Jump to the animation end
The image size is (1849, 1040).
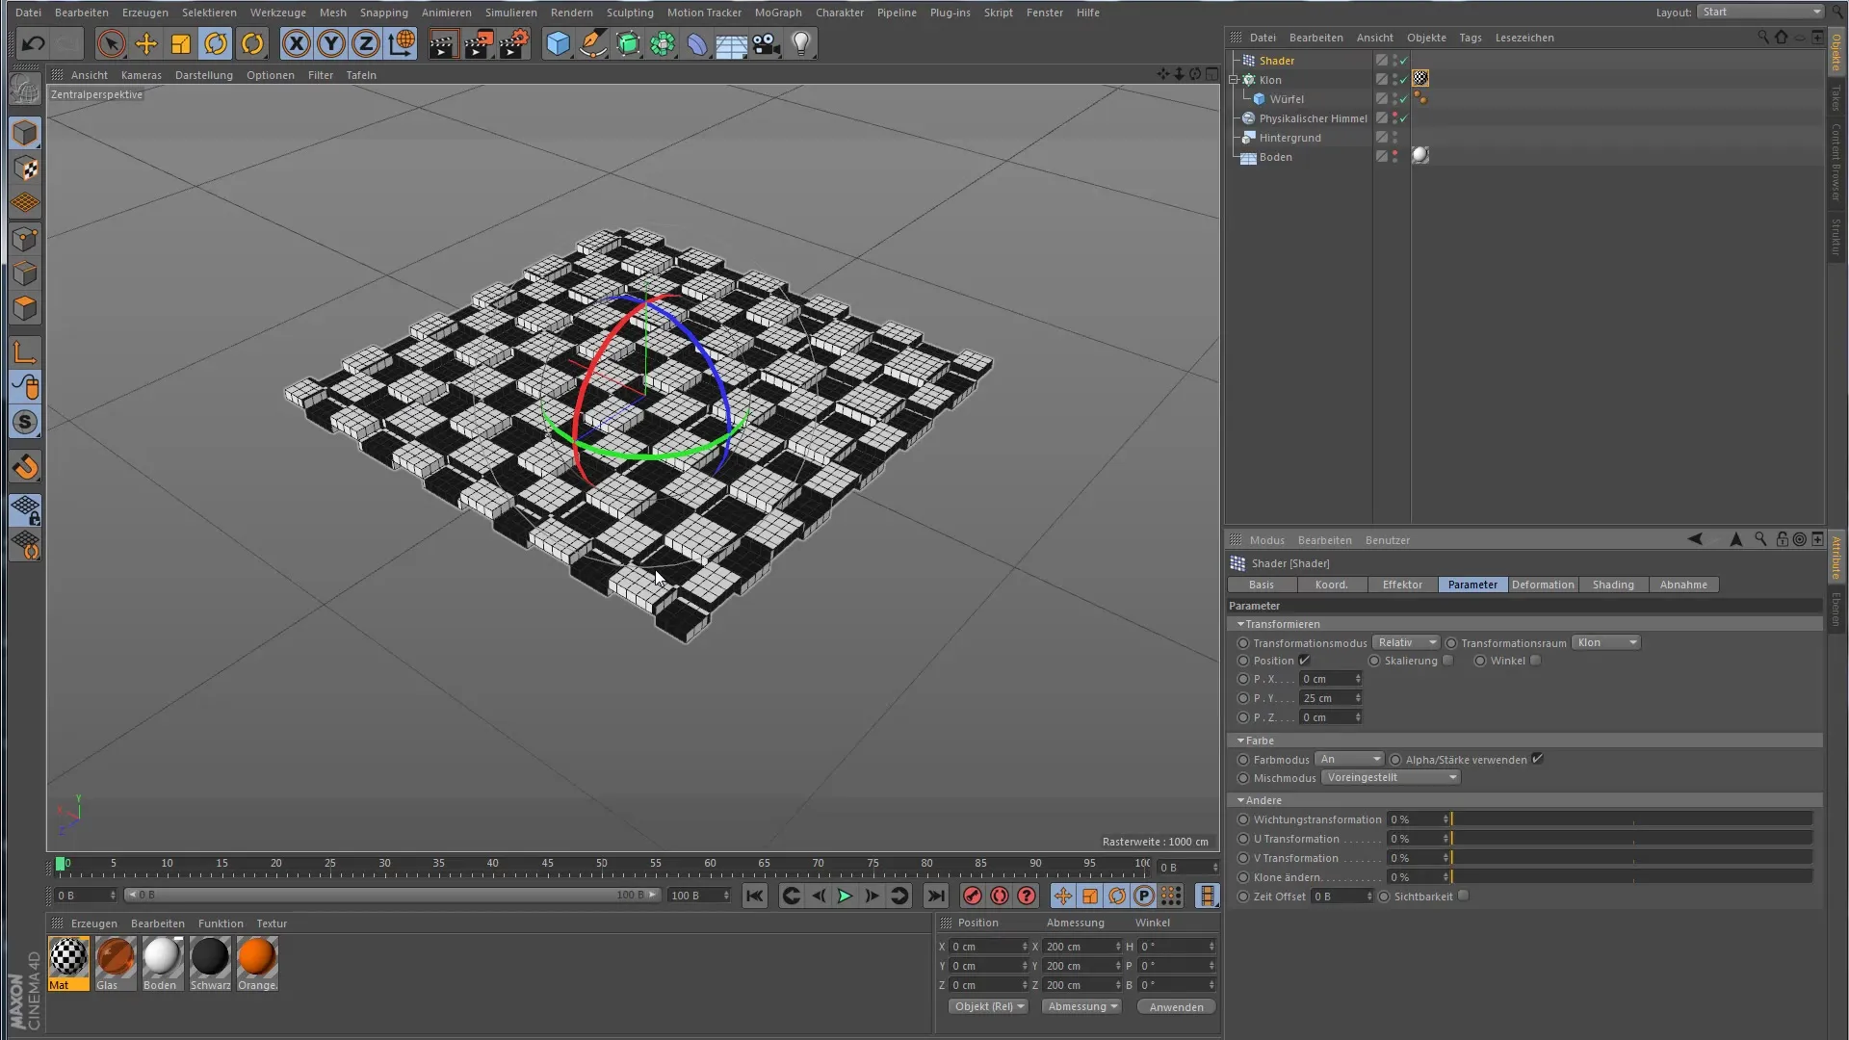936,896
